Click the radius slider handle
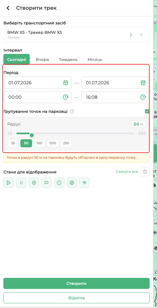 [31, 135]
